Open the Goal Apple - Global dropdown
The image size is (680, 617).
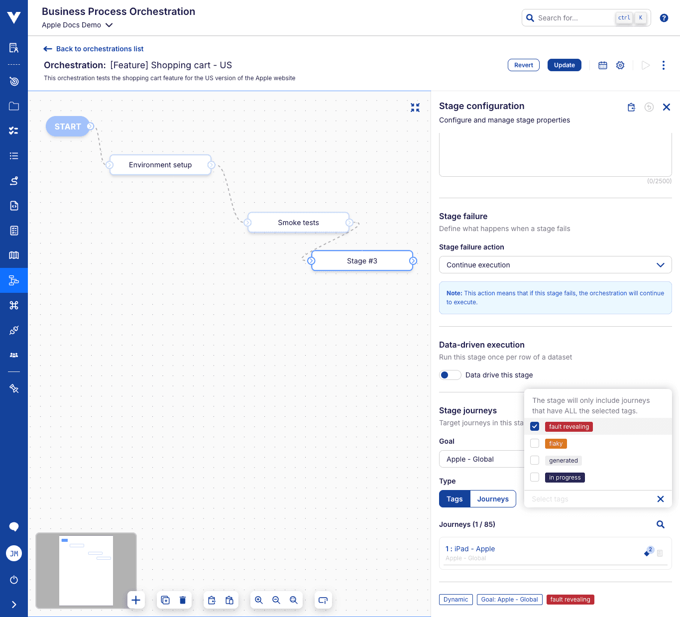click(481, 459)
